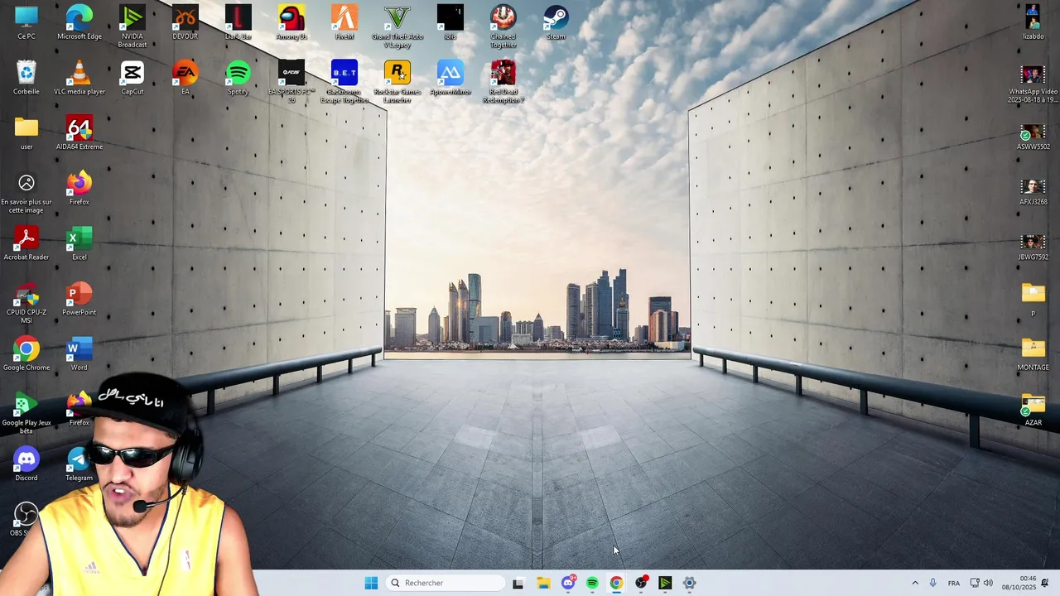
Task: Open Discord from the taskbar
Action: [568, 583]
